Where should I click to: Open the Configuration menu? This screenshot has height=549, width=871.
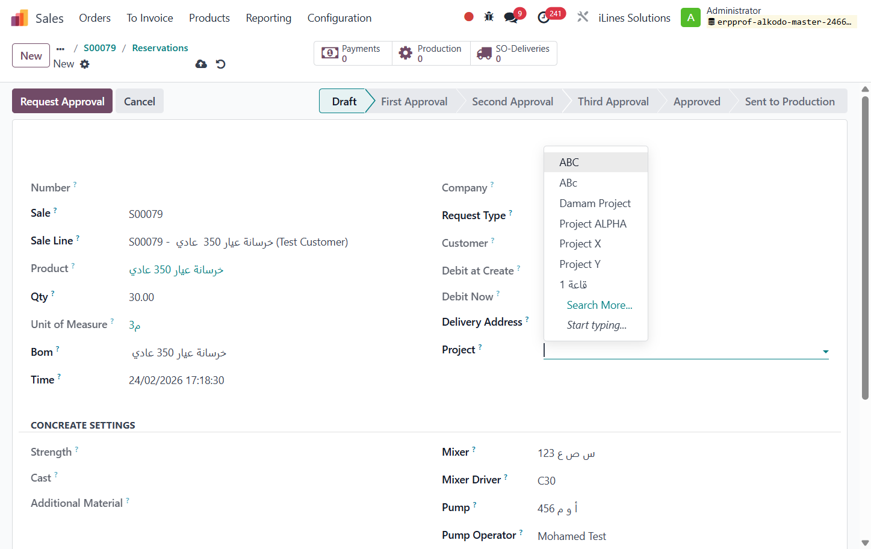[339, 18]
